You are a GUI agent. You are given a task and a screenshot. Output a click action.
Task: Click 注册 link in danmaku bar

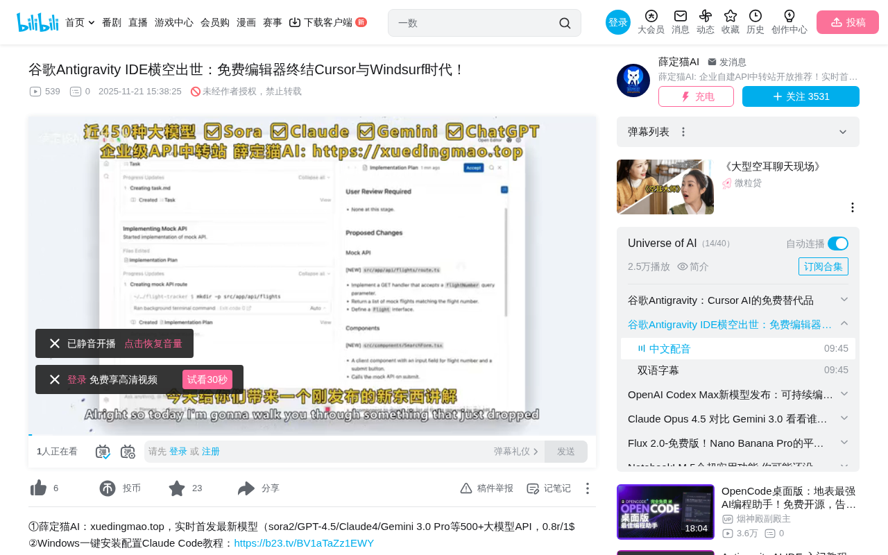tap(211, 452)
